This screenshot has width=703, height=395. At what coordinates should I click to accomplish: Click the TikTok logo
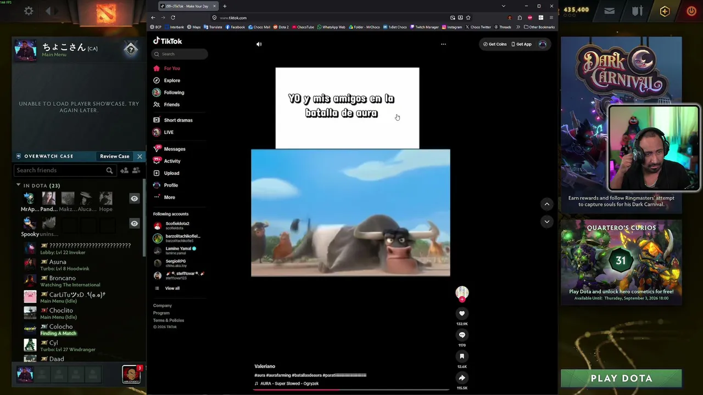click(168, 41)
